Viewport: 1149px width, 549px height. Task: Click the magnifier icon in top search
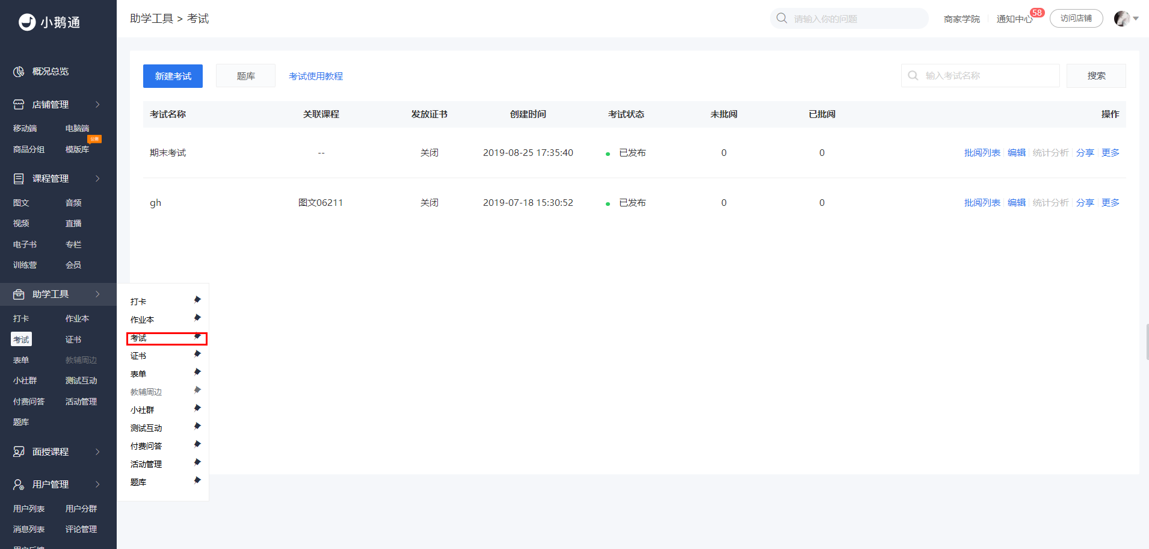pyautogui.click(x=781, y=18)
